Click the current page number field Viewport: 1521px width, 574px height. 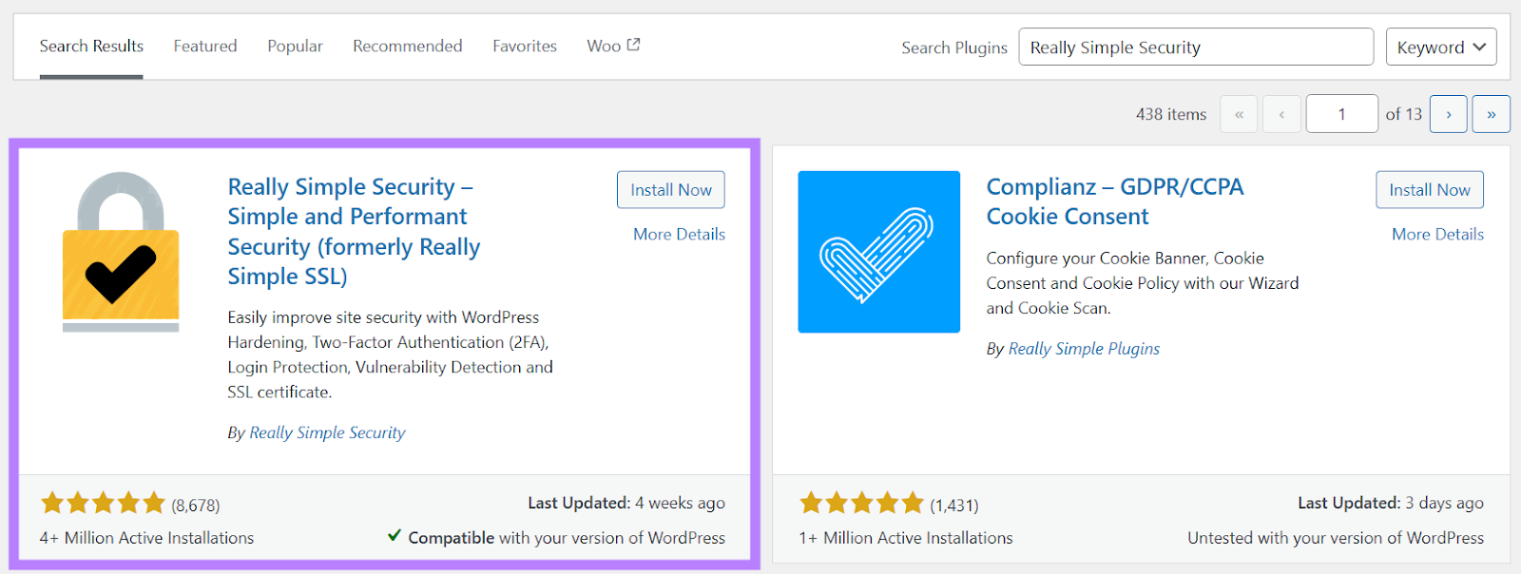click(1341, 114)
